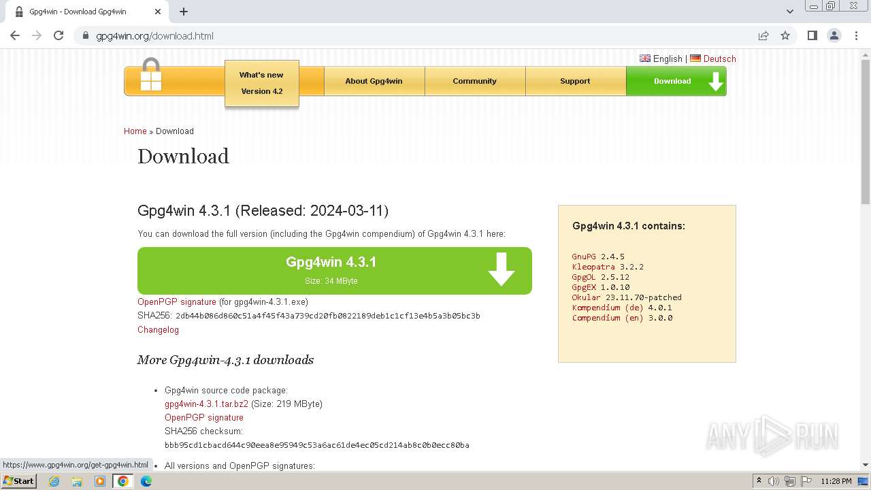
Task: Reload the gpg4win download page
Action: coord(59,35)
